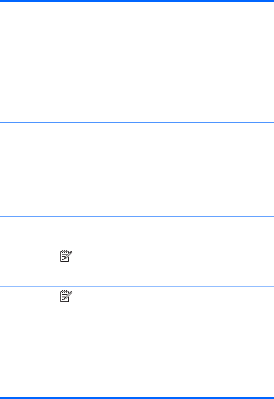The height and width of the screenshot is (399, 274).
Task: Click the bottom rule of the upper note box
Action: [x=175, y=266]
